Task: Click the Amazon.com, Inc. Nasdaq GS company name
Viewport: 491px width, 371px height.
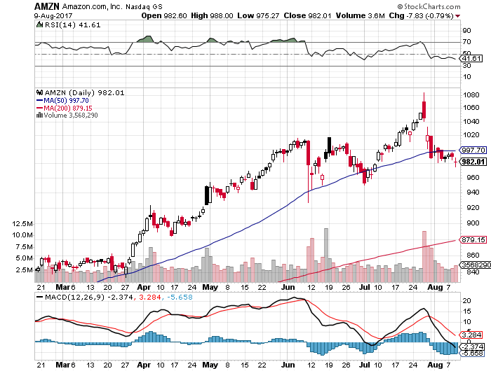Action: [112, 6]
